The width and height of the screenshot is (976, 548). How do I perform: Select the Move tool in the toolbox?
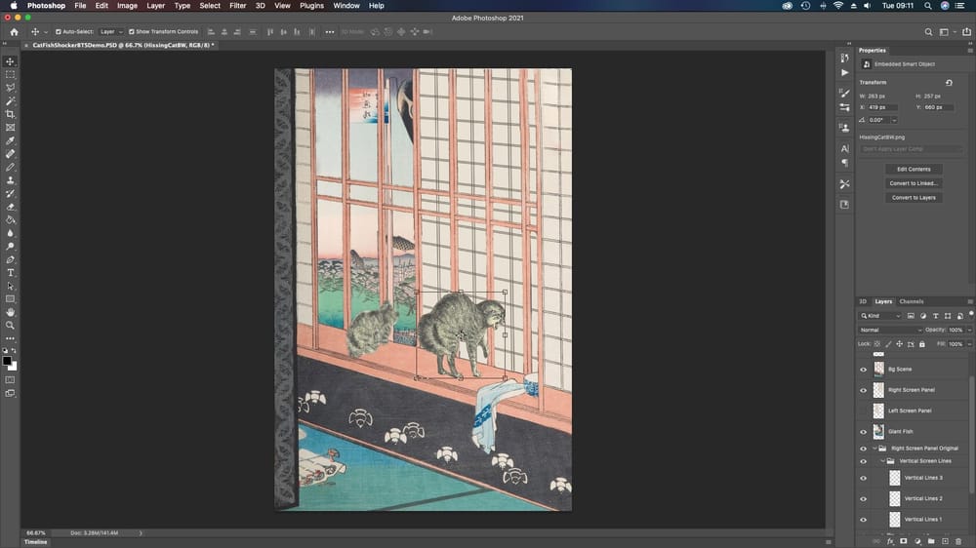10,61
